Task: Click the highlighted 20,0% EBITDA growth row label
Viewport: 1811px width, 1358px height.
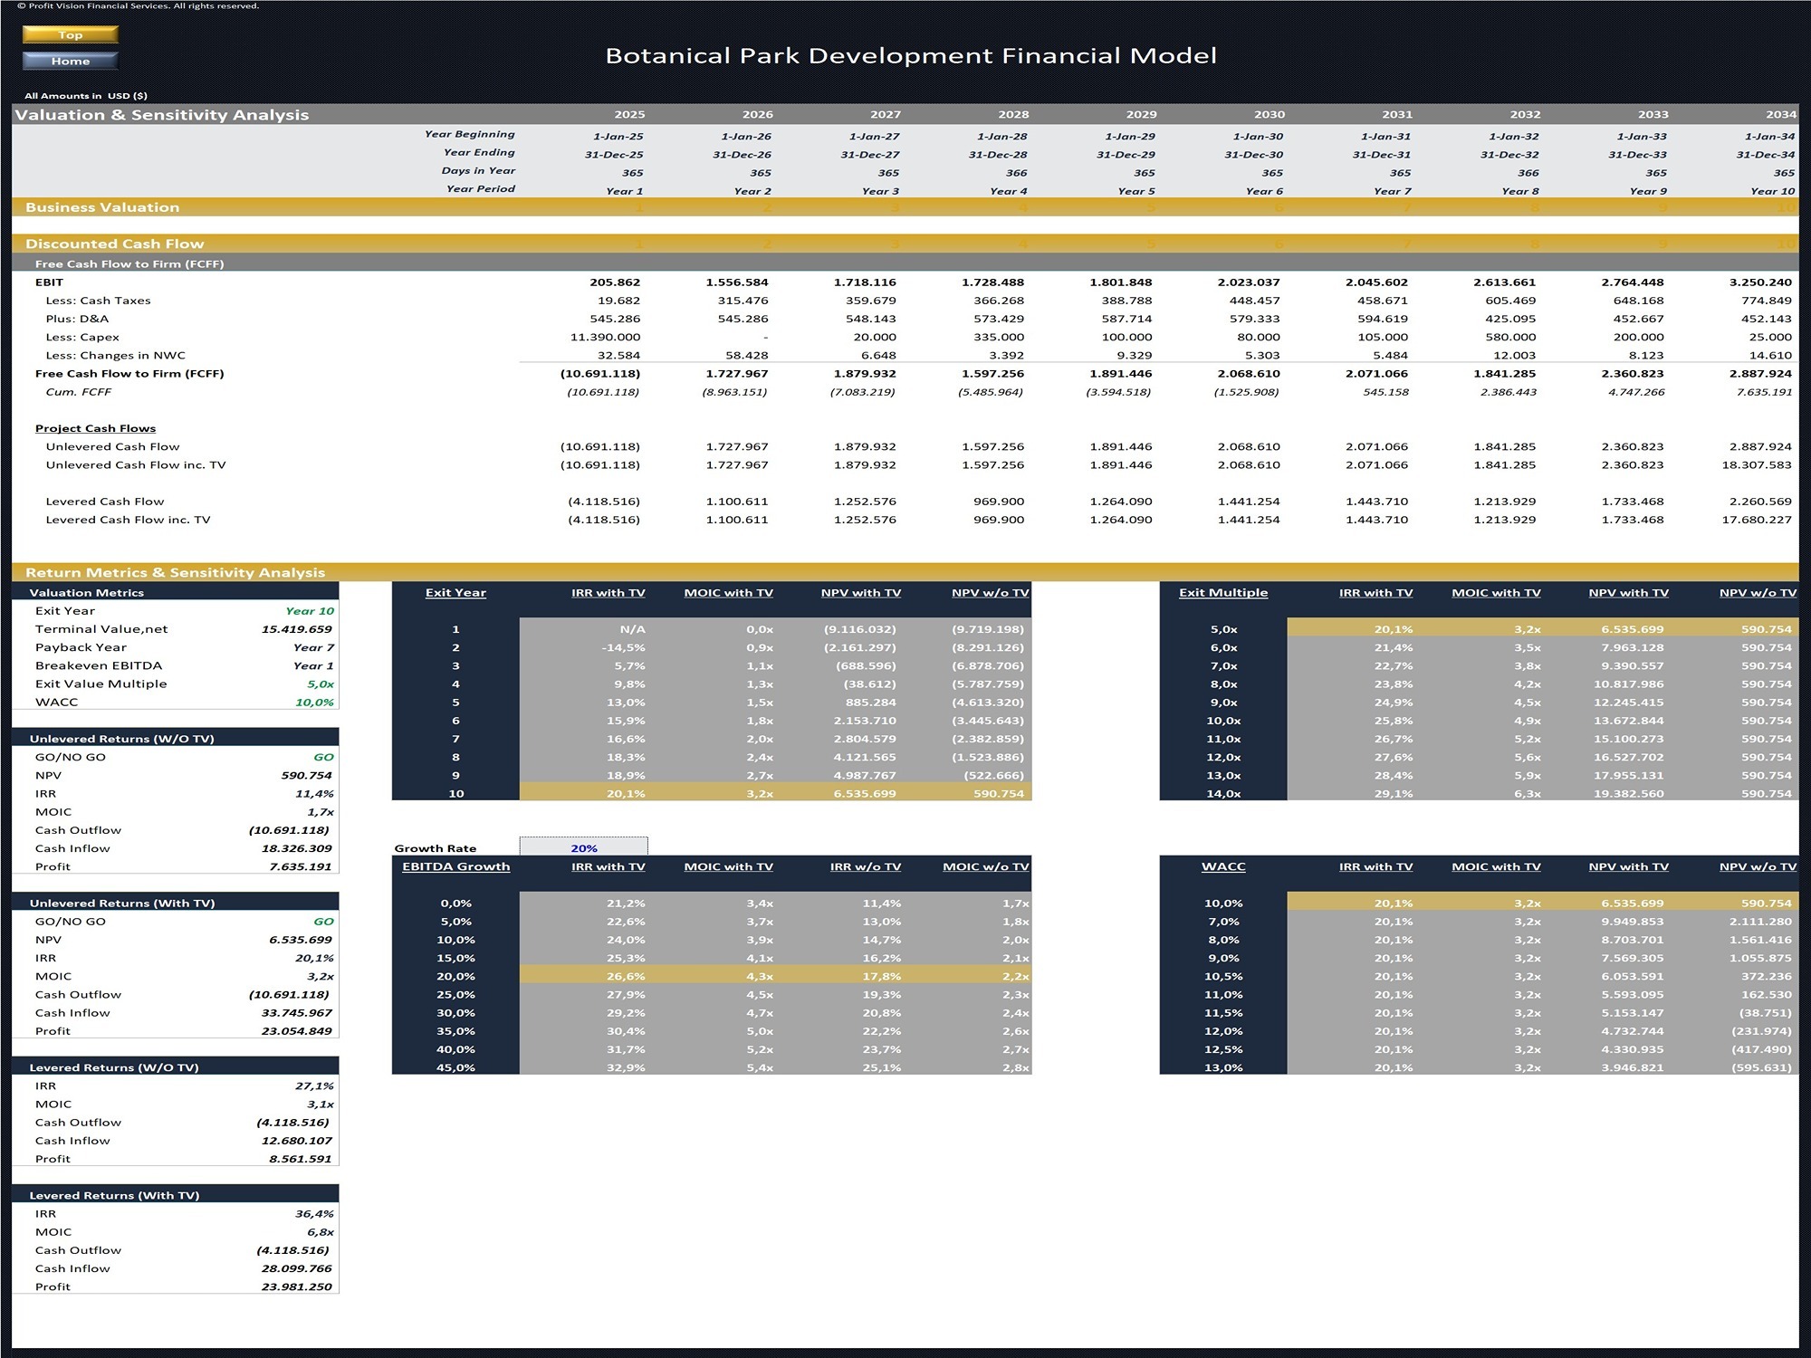Action: click(x=455, y=976)
